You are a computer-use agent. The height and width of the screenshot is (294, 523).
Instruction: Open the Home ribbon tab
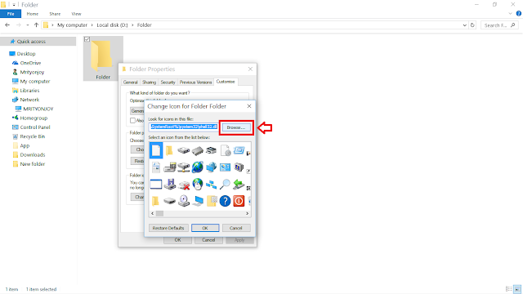pos(33,14)
